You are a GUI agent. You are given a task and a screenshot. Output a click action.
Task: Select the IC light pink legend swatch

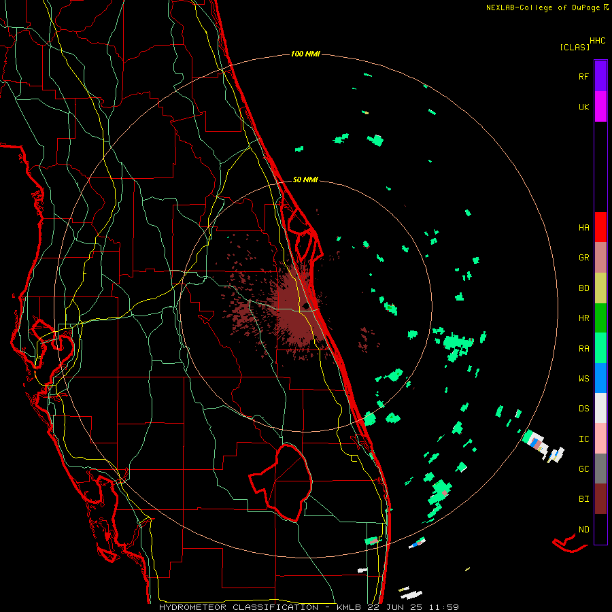[600, 439]
